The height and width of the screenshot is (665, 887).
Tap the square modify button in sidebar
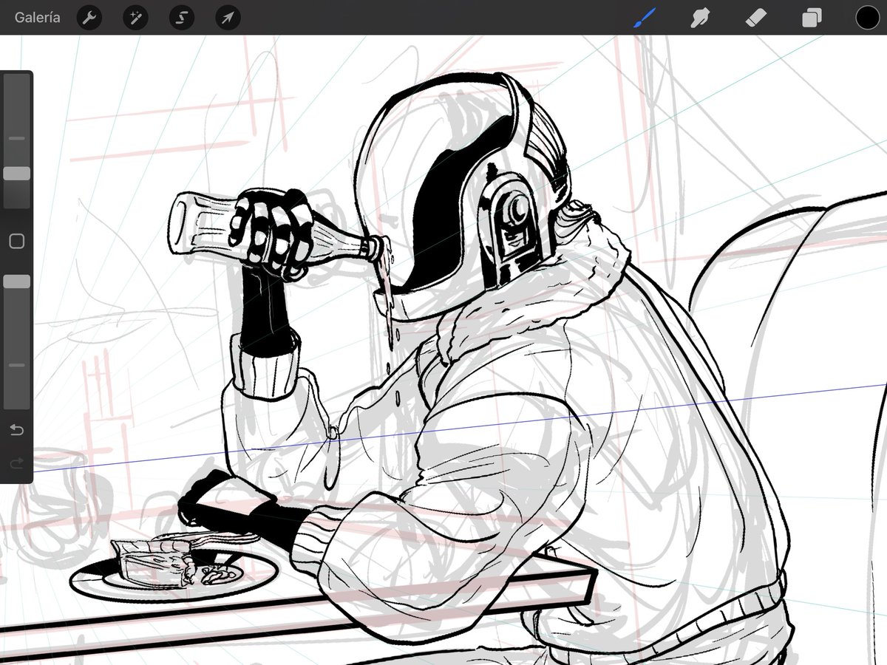coord(16,241)
